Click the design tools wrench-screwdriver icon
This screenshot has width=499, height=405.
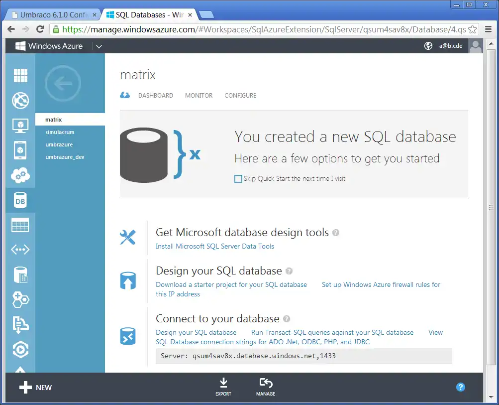coord(128,238)
